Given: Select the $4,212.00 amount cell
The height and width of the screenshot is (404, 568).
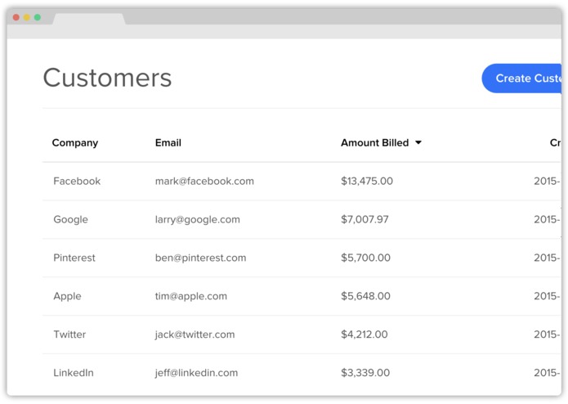Looking at the screenshot, I should (x=364, y=334).
